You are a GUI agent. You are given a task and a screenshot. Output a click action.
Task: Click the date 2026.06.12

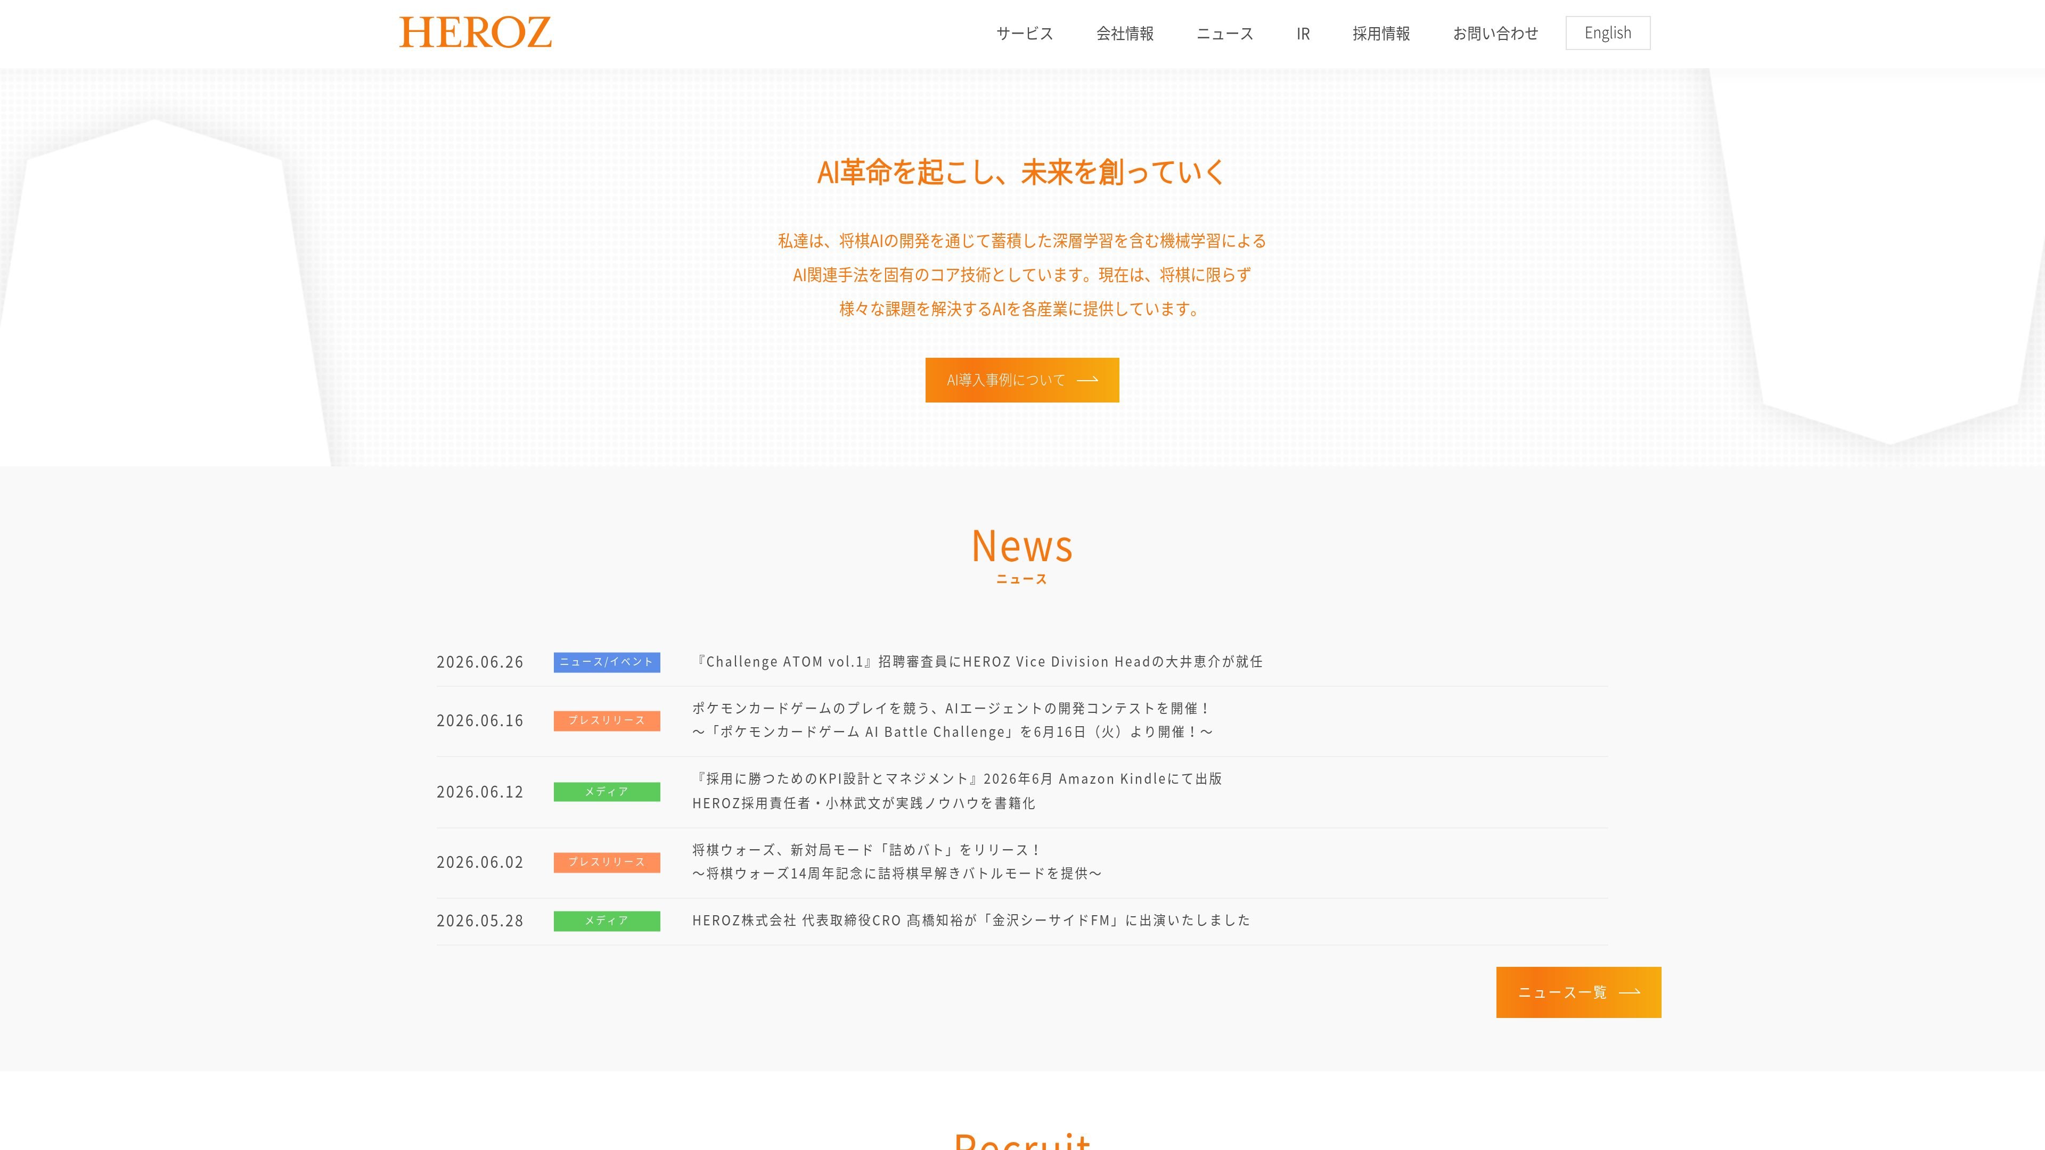coord(479,791)
